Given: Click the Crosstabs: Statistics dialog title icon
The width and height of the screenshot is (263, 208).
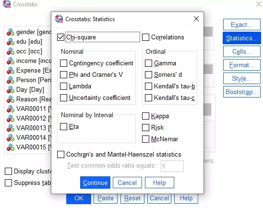Looking at the screenshot, I should pyautogui.click(x=59, y=19).
